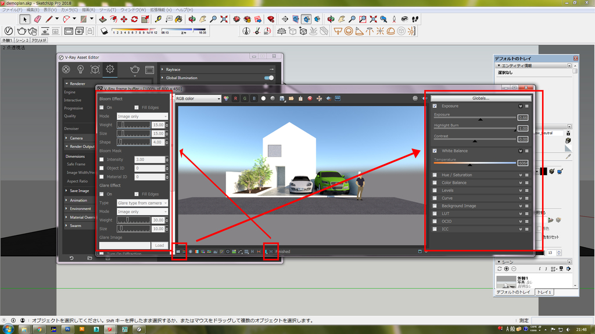The height and width of the screenshot is (334, 595).
Task: Open the Geometry tab in Asset Editor
Action: pos(95,70)
